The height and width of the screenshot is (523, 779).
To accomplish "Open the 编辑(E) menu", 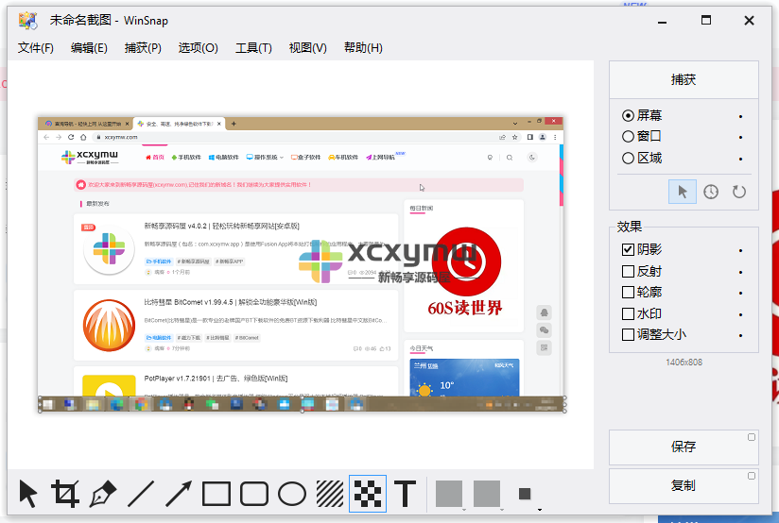I will pyautogui.click(x=89, y=48).
